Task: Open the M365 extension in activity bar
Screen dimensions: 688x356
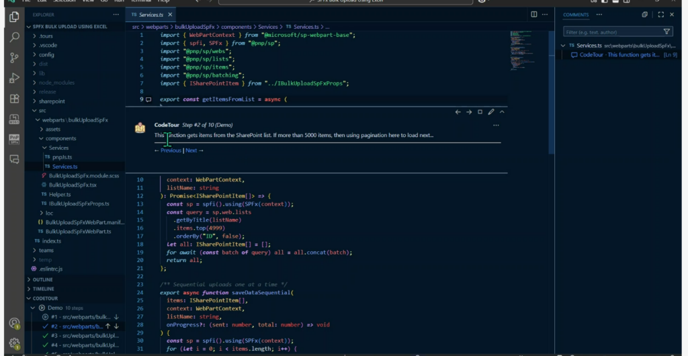Action: point(14,119)
